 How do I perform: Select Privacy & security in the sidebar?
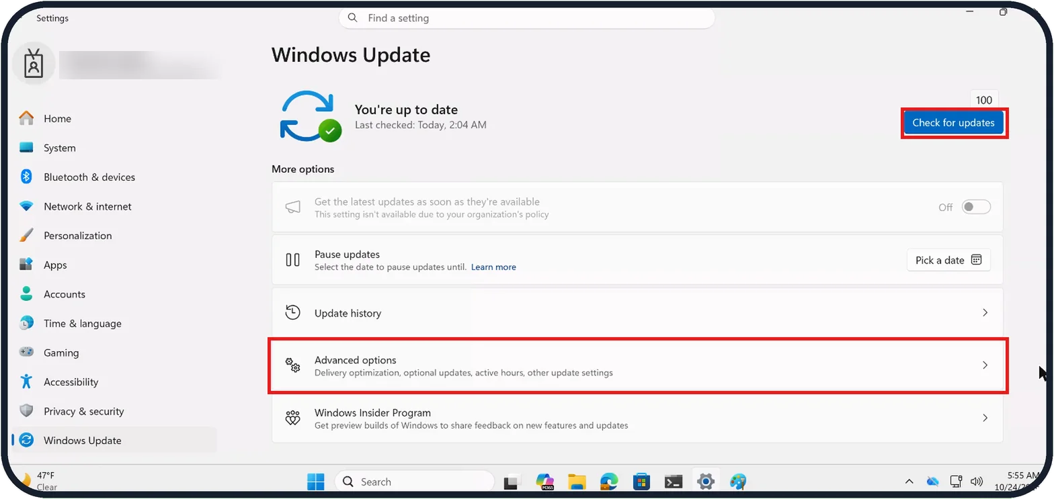click(114, 411)
